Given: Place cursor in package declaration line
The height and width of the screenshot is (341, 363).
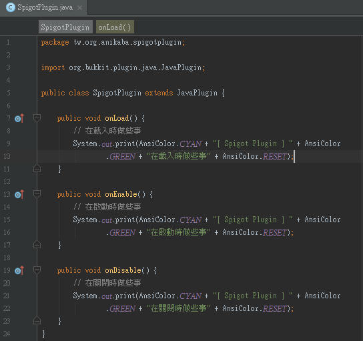Looking at the screenshot, I should 113,42.
